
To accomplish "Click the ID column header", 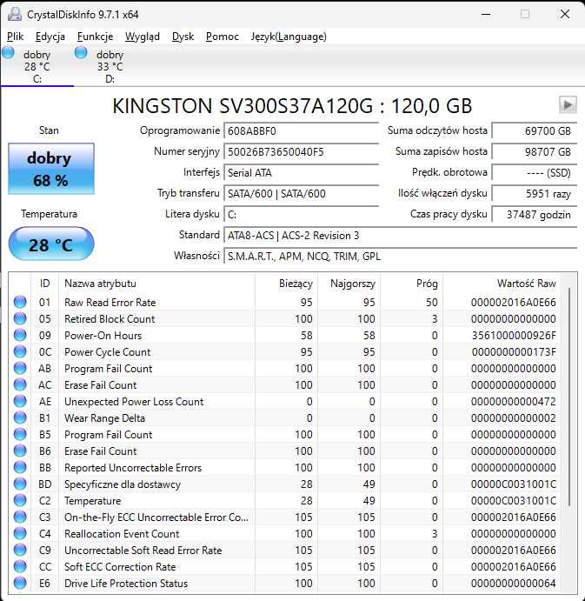I will click(x=44, y=284).
